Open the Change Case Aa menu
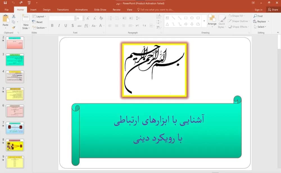The width and height of the screenshot is (281, 173). 94,26
